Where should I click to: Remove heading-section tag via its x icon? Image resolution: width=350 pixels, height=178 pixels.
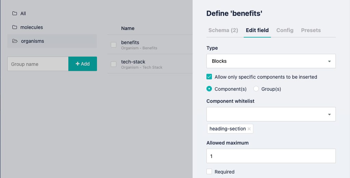(x=249, y=129)
